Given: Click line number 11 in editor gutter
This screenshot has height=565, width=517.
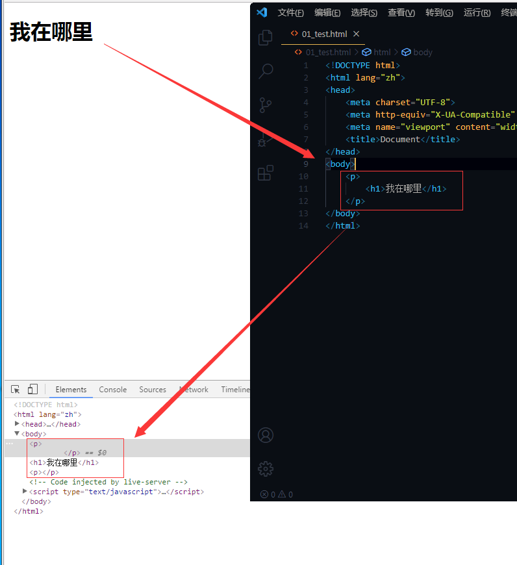Looking at the screenshot, I should [x=303, y=189].
